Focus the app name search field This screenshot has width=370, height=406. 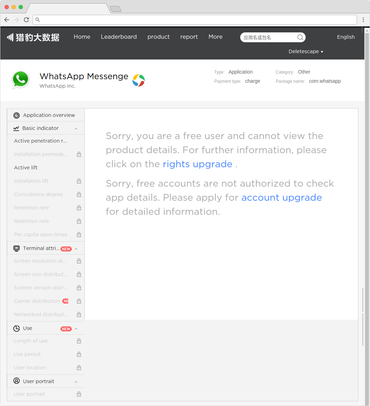pos(269,37)
